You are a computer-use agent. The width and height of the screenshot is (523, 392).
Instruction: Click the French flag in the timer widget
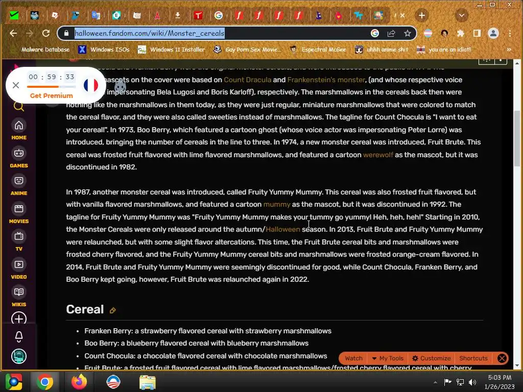tap(91, 85)
